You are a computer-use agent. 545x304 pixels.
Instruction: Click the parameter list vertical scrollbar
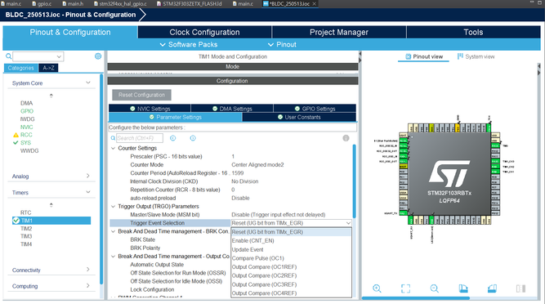[x=354, y=181]
